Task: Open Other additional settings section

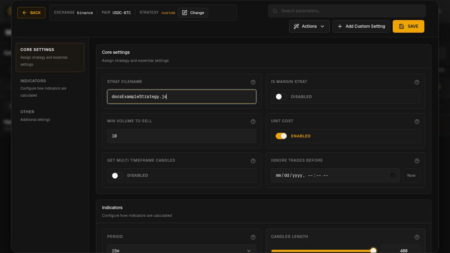Action: (50, 116)
